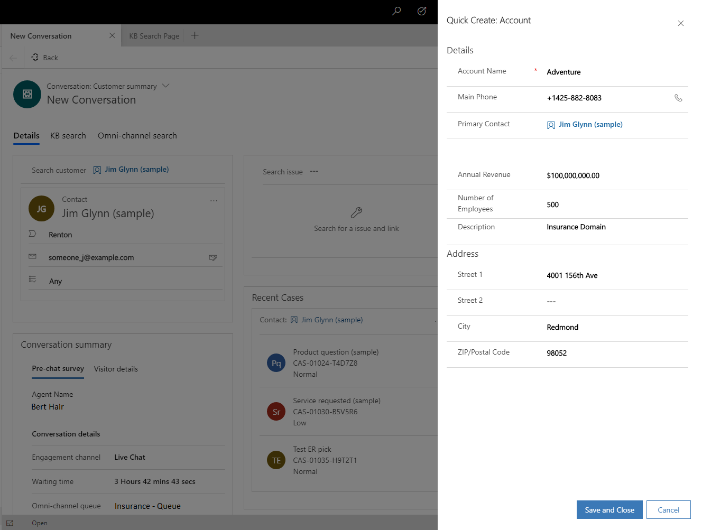Open the Bert Hair agent link
The height and width of the screenshot is (530, 702).
point(48,406)
